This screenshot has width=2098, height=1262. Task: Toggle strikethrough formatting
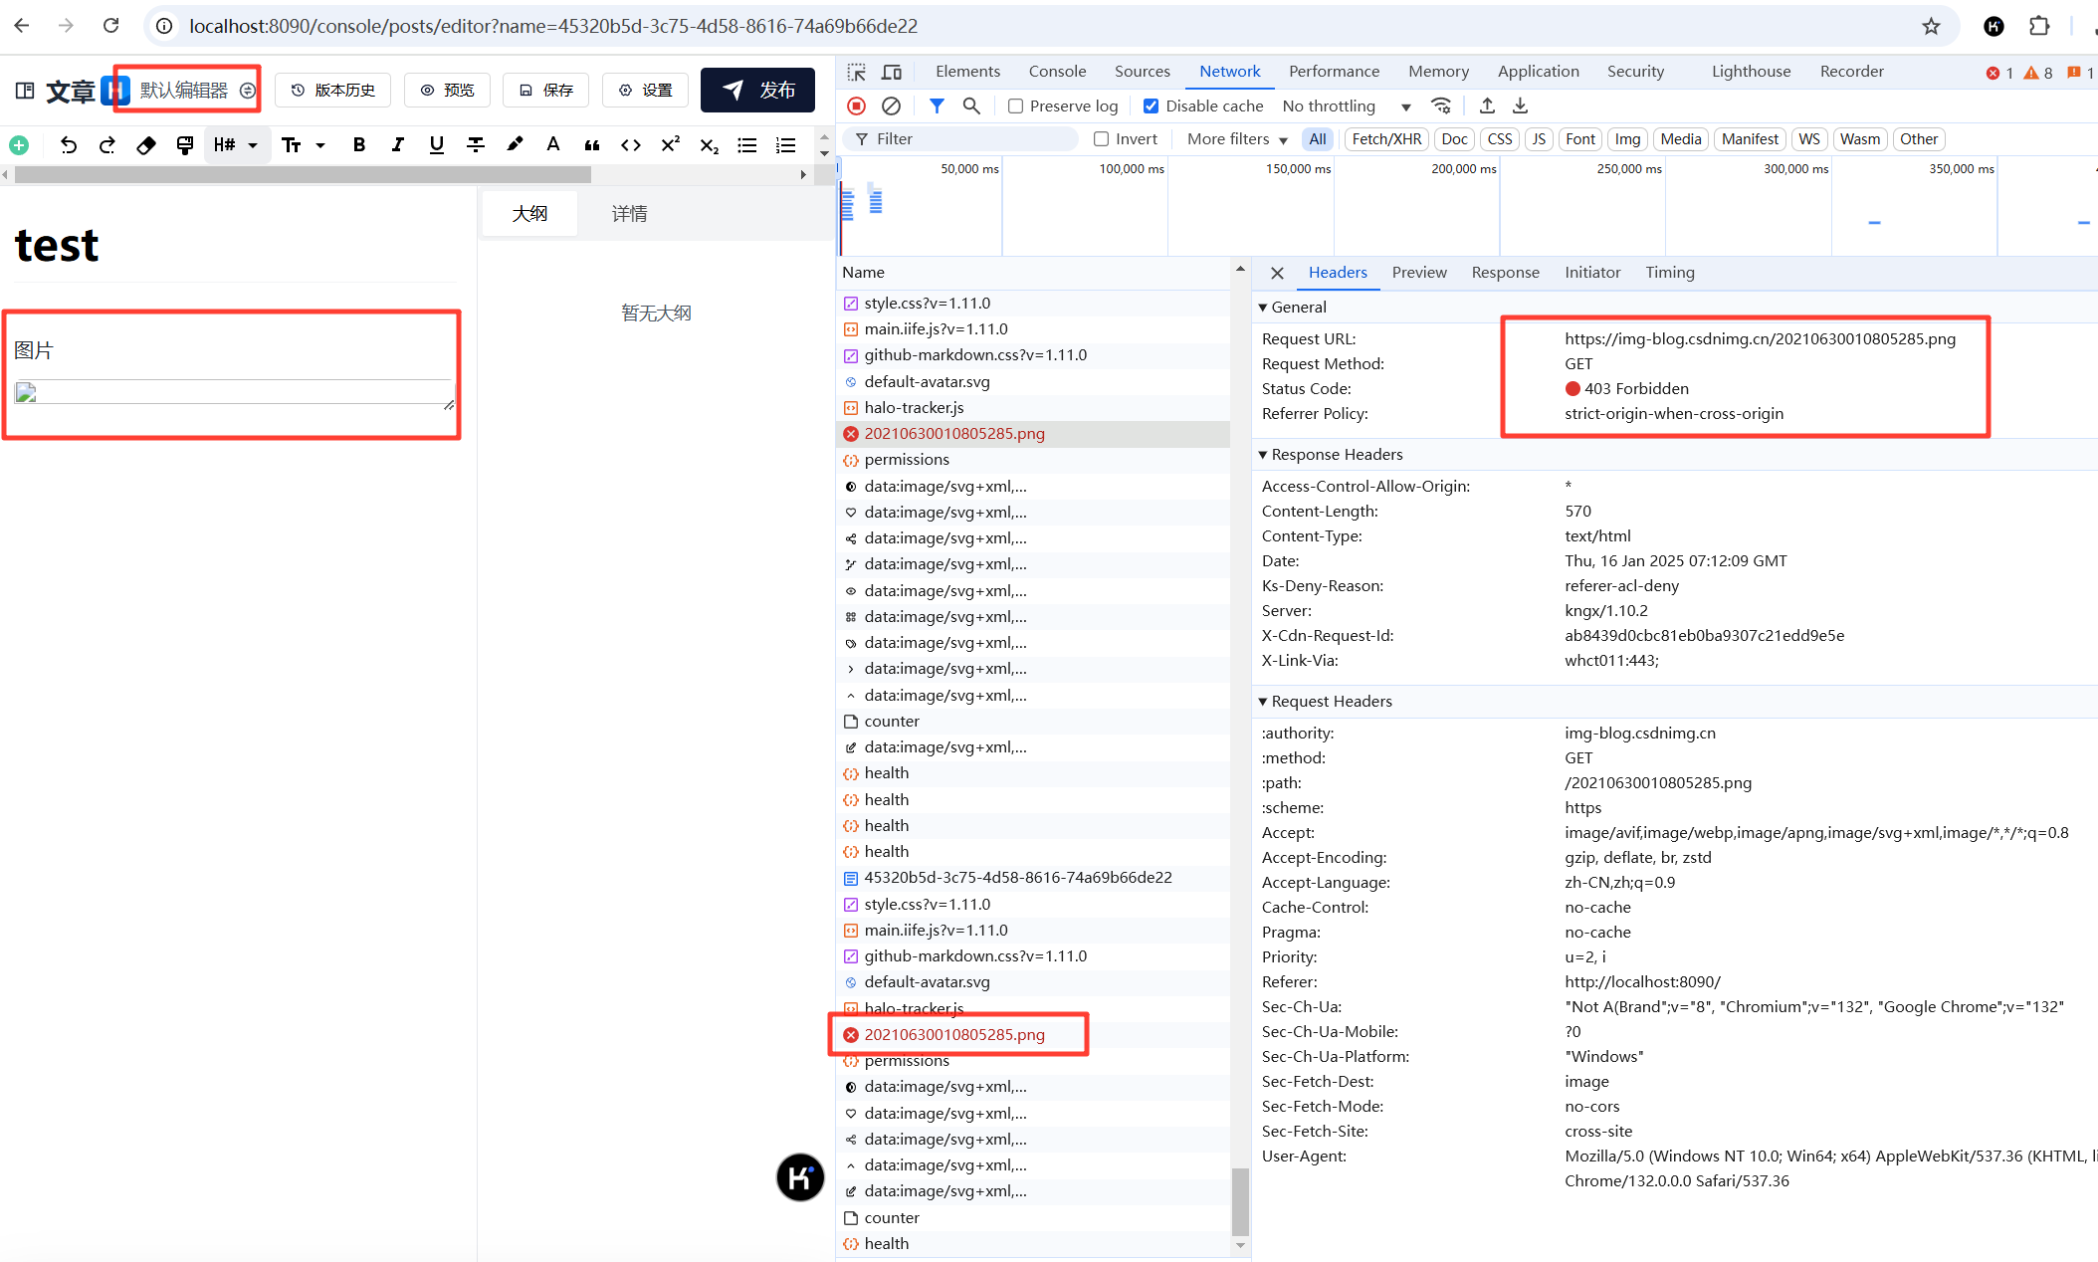pos(476,145)
